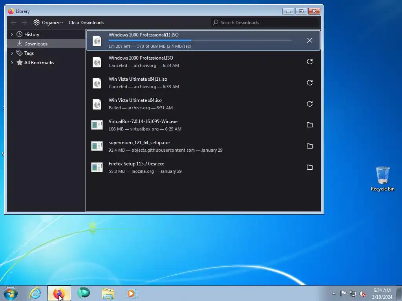Select 'Win Vista Ultimate x64(1).iso' entry text
The width and height of the screenshot is (402, 301).
click(138, 79)
